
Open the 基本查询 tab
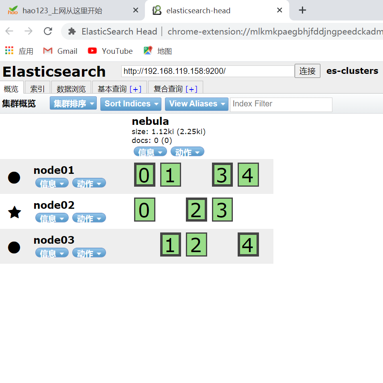coord(112,89)
